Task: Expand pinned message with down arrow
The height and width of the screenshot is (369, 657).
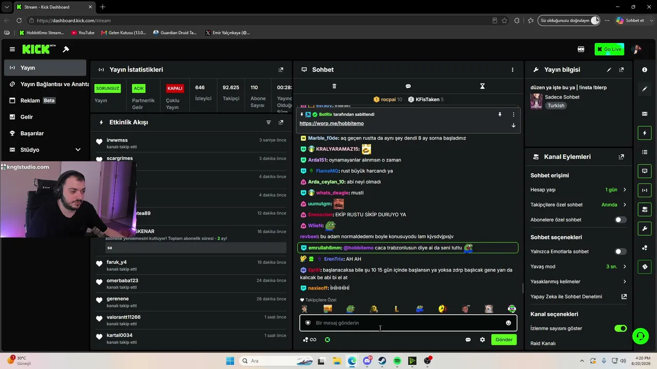Action: [513, 125]
